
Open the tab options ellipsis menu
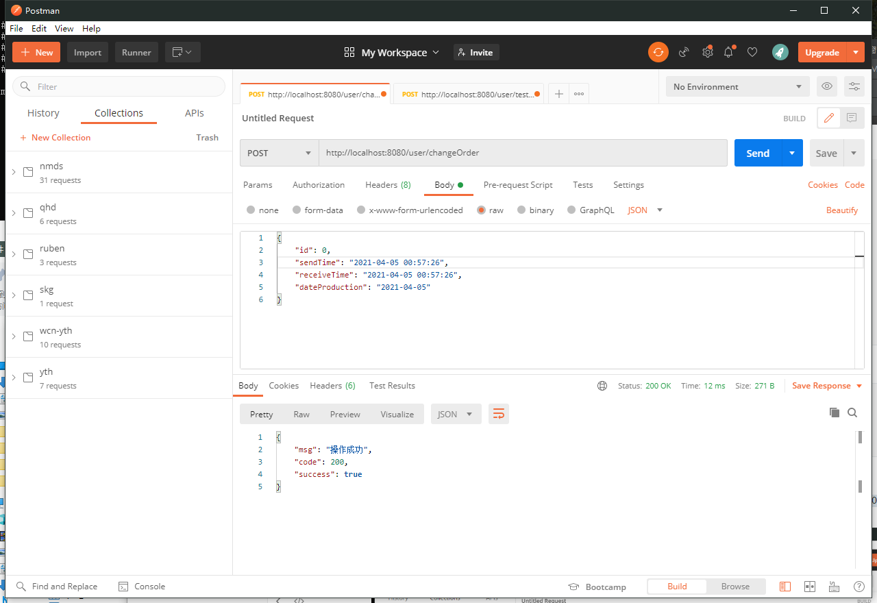(x=579, y=94)
